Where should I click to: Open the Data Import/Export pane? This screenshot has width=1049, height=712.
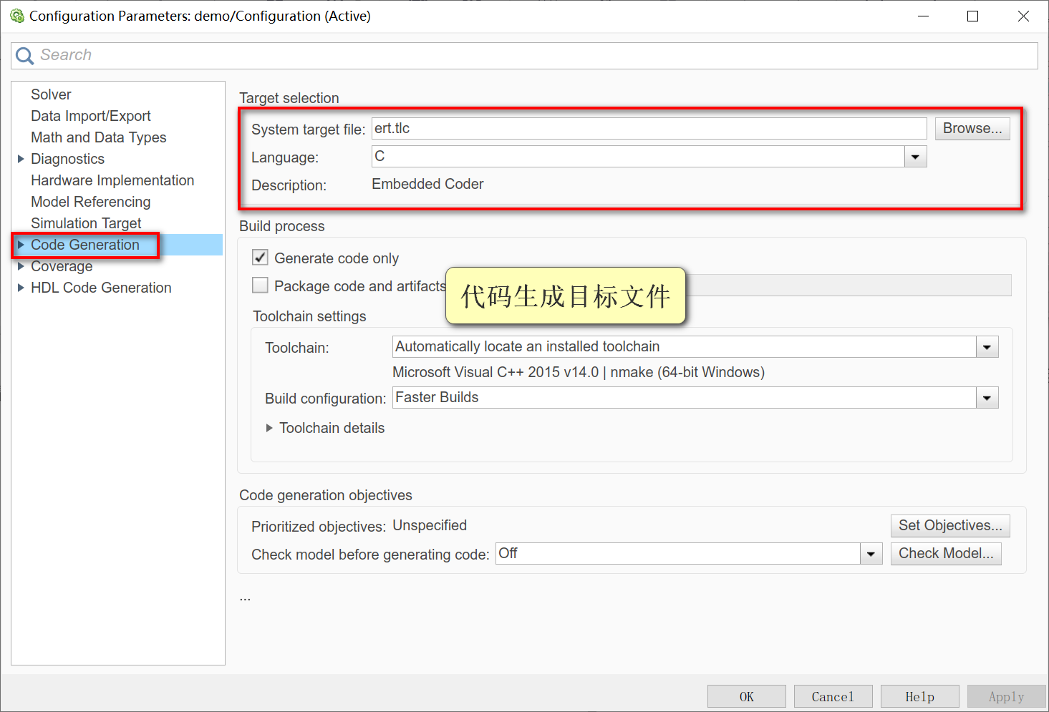tap(91, 116)
